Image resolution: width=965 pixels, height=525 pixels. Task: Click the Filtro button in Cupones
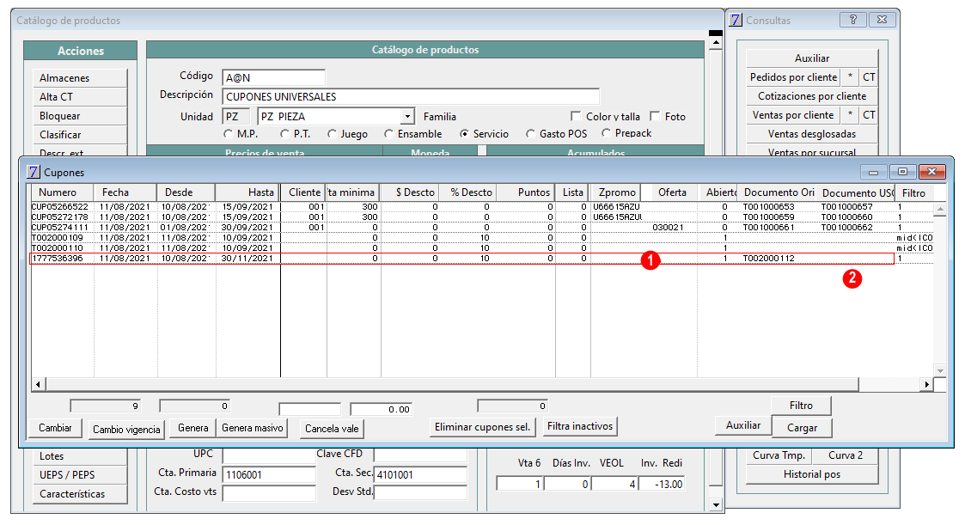[x=801, y=405]
